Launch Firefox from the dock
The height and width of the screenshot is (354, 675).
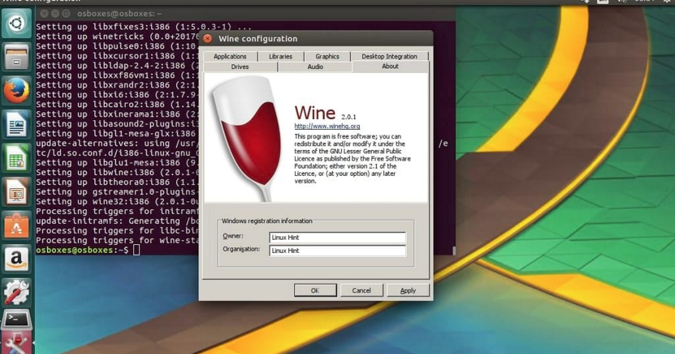click(16, 90)
